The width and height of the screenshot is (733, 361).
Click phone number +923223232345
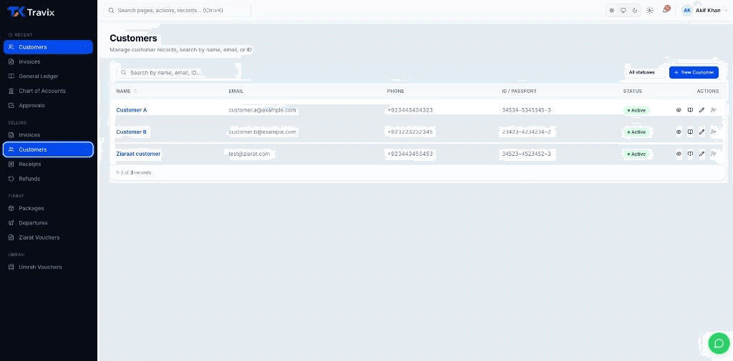click(410, 132)
